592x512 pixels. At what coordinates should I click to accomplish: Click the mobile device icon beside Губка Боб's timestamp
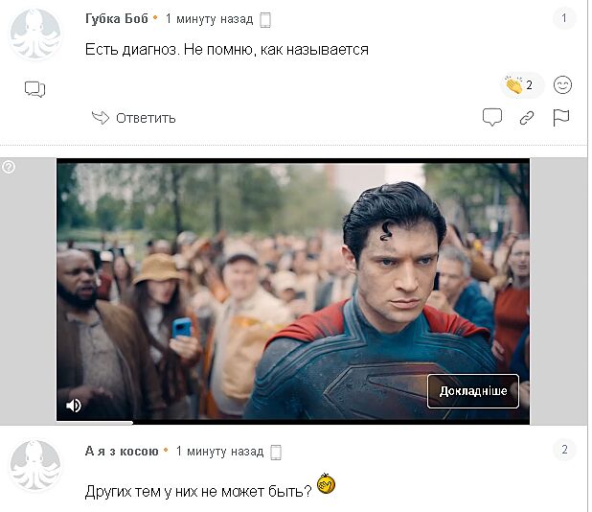[x=265, y=19]
